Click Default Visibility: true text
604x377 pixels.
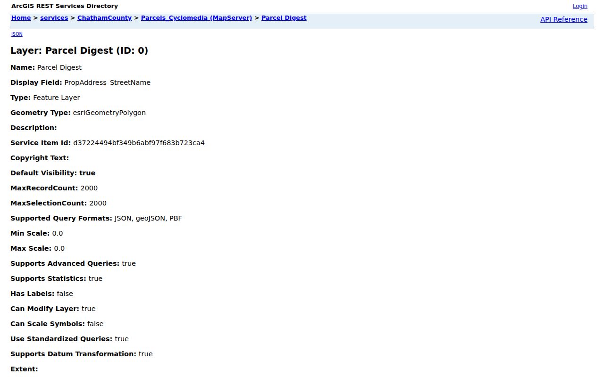(53, 173)
